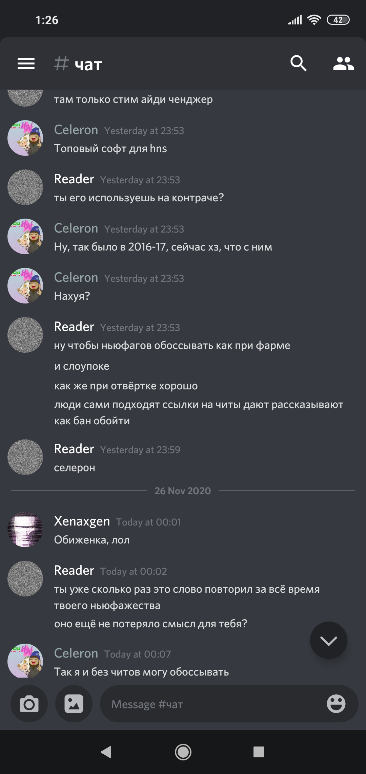Open Xenaxgen's avatar profile
The image size is (366, 774).
tap(25, 530)
